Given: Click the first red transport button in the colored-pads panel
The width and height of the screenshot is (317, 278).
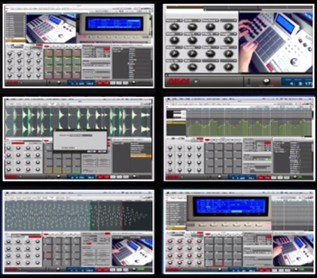Looking at the screenshot, I should point(100,83).
